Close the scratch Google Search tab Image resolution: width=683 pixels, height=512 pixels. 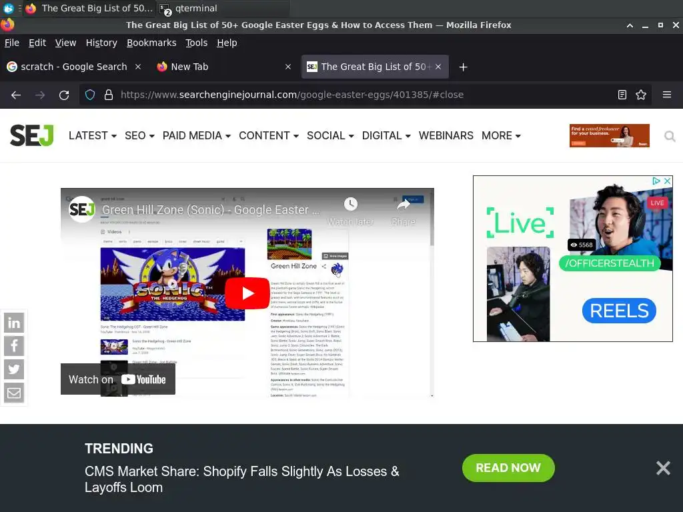[137, 67]
